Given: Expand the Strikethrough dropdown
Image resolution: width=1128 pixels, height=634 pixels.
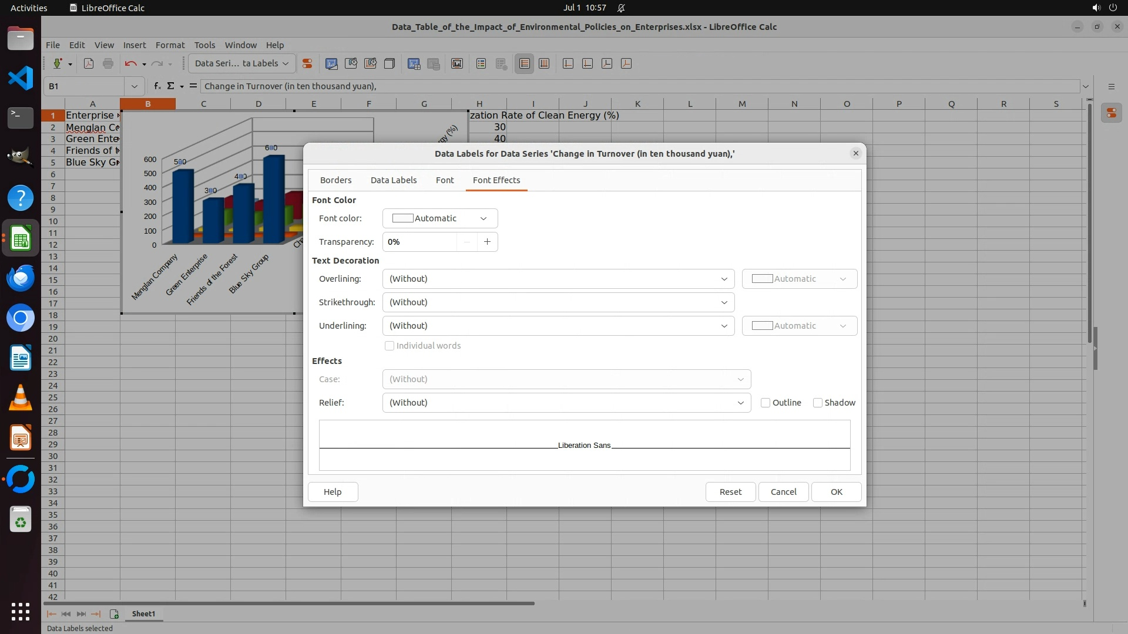Looking at the screenshot, I should [x=558, y=302].
